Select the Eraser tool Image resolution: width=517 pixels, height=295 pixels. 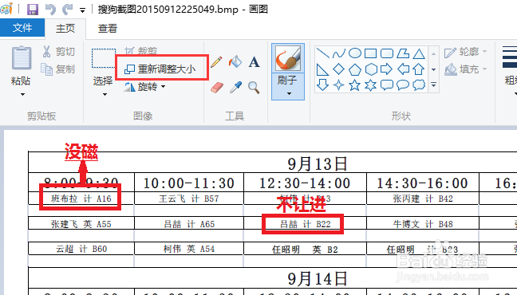tap(217, 88)
